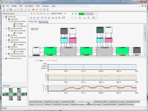Select the C:TimeQueue variable in the tree
The width and height of the screenshot is (148, 111).
tap(22, 26)
